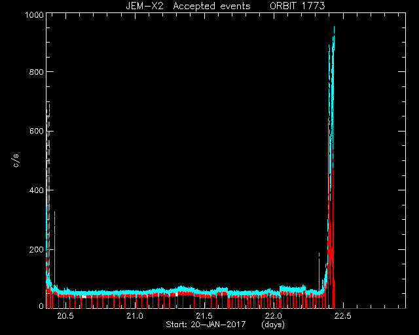Click the 0 y-axis tick label

41,306
